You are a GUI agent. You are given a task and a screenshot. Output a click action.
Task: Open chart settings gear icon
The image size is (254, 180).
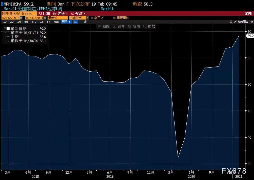(x=252, y=22)
